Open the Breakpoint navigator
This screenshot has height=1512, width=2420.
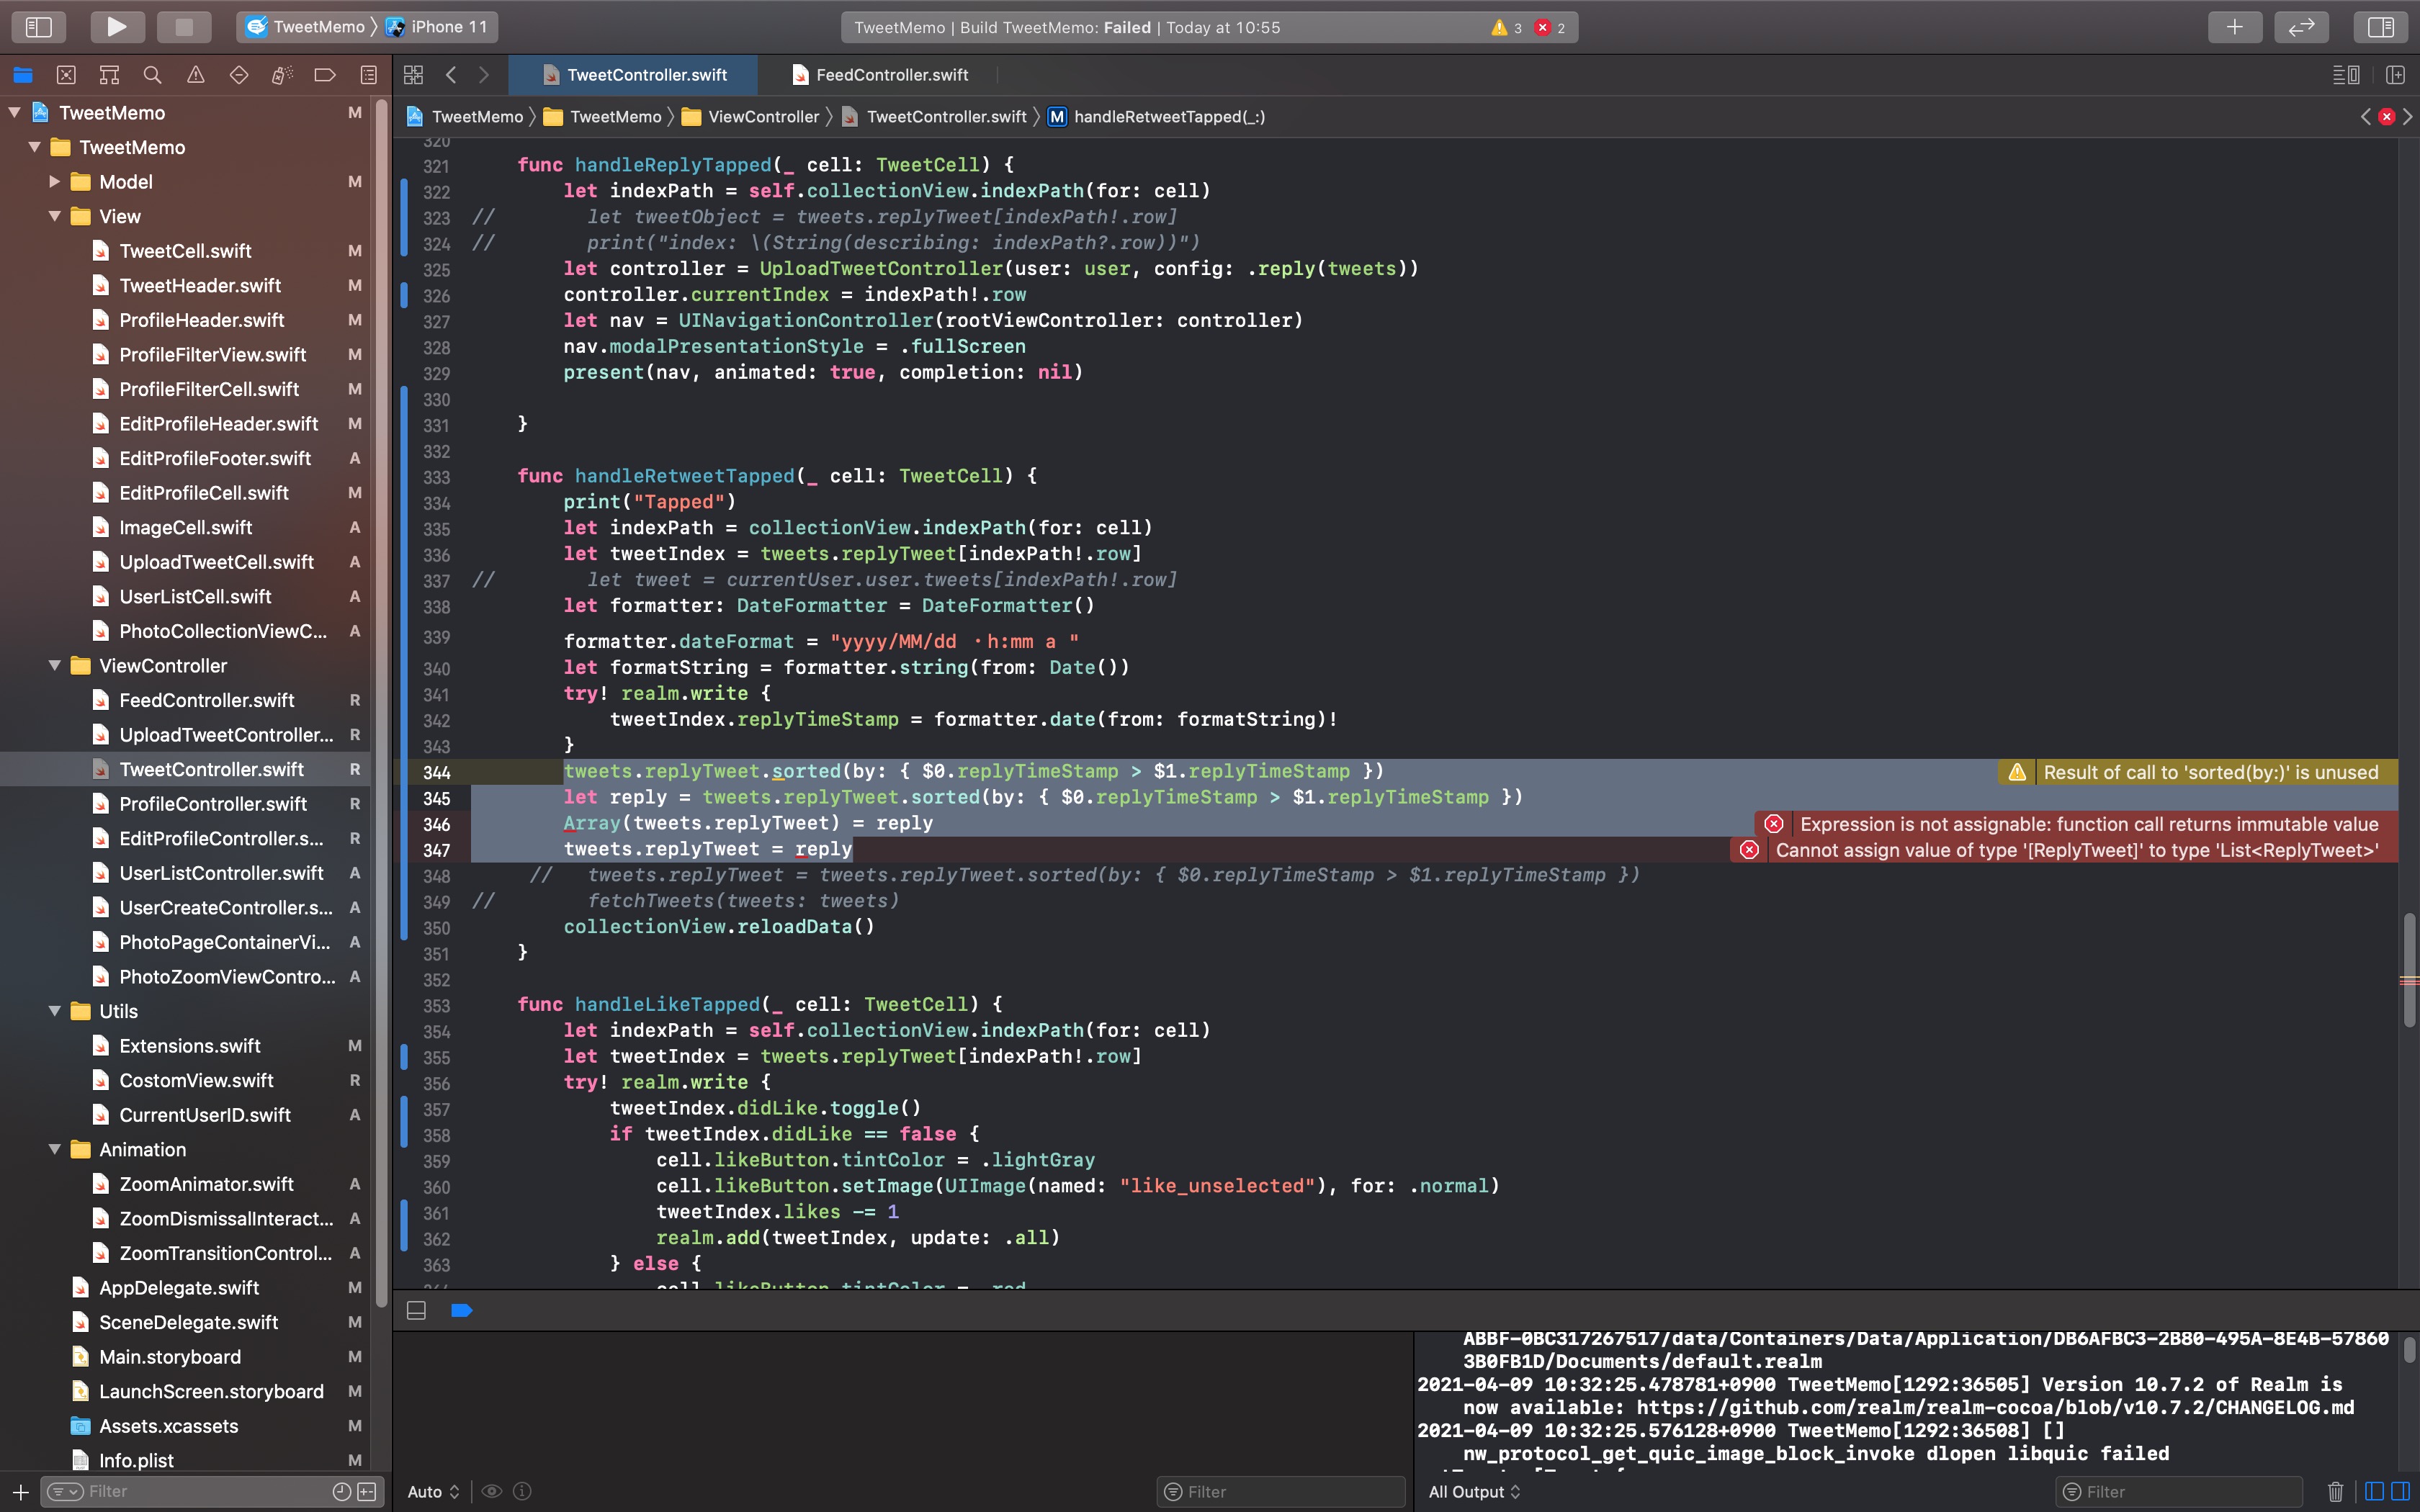(324, 75)
